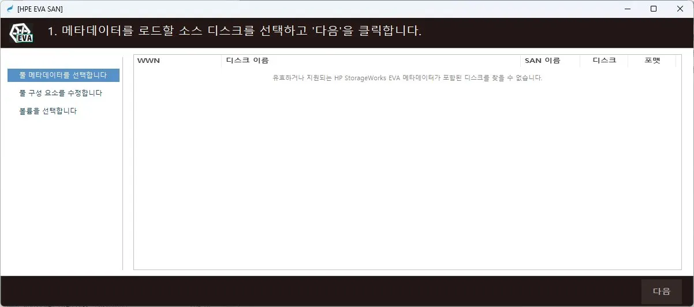Click the '포맷' column header
Image resolution: width=694 pixels, height=307 pixels.
coord(652,61)
